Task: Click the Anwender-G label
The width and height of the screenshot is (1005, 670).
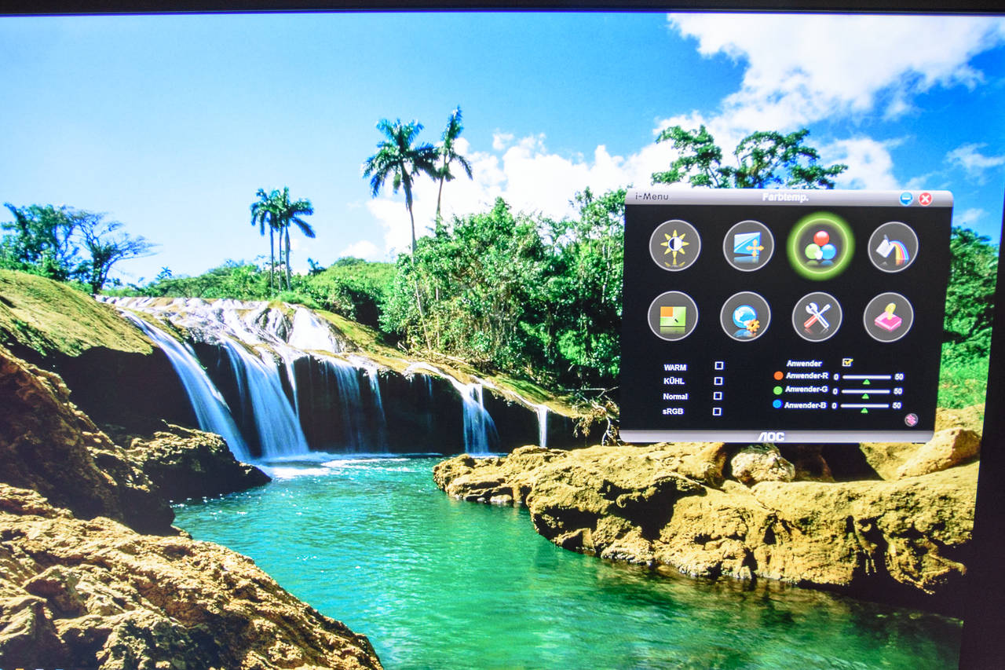Action: pyautogui.click(x=806, y=390)
